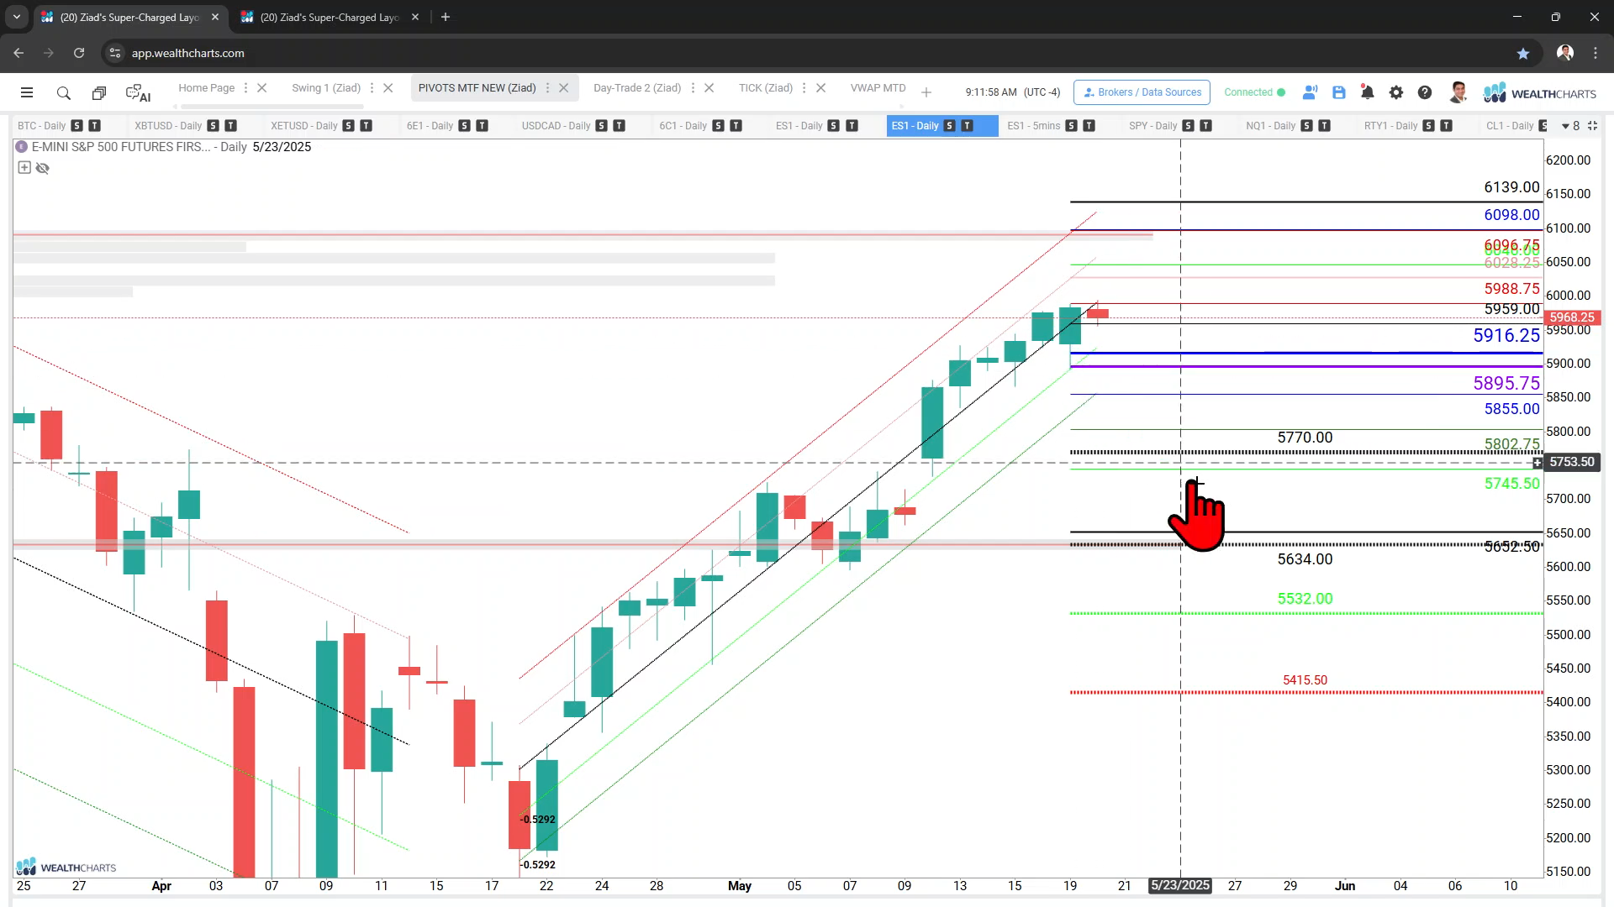Viewport: 1614px width, 907px height.
Task: Open the settings gear in WealthCharts
Action: pyautogui.click(x=1396, y=92)
